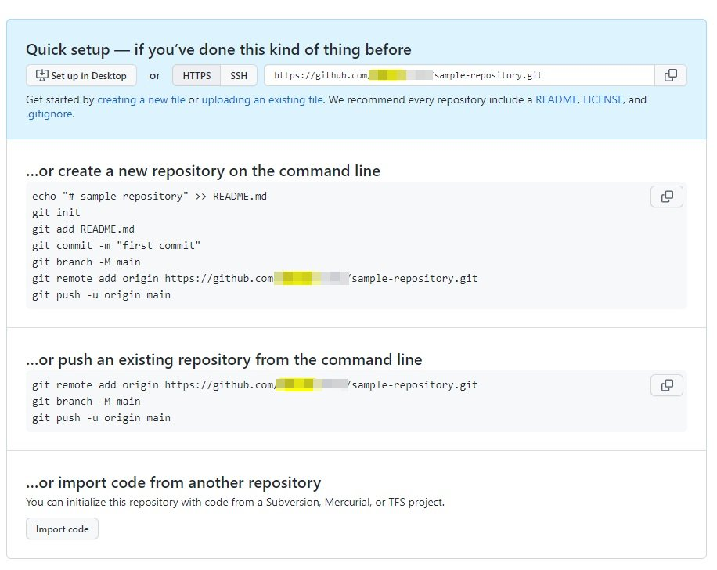Select the HTTPS protocol option
717x570 pixels.
point(196,75)
